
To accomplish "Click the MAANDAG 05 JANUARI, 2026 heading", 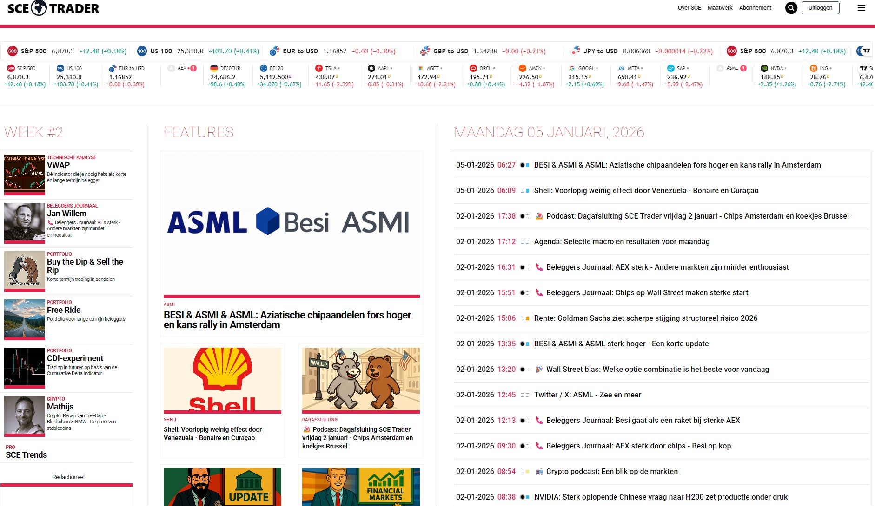I will (x=549, y=132).
